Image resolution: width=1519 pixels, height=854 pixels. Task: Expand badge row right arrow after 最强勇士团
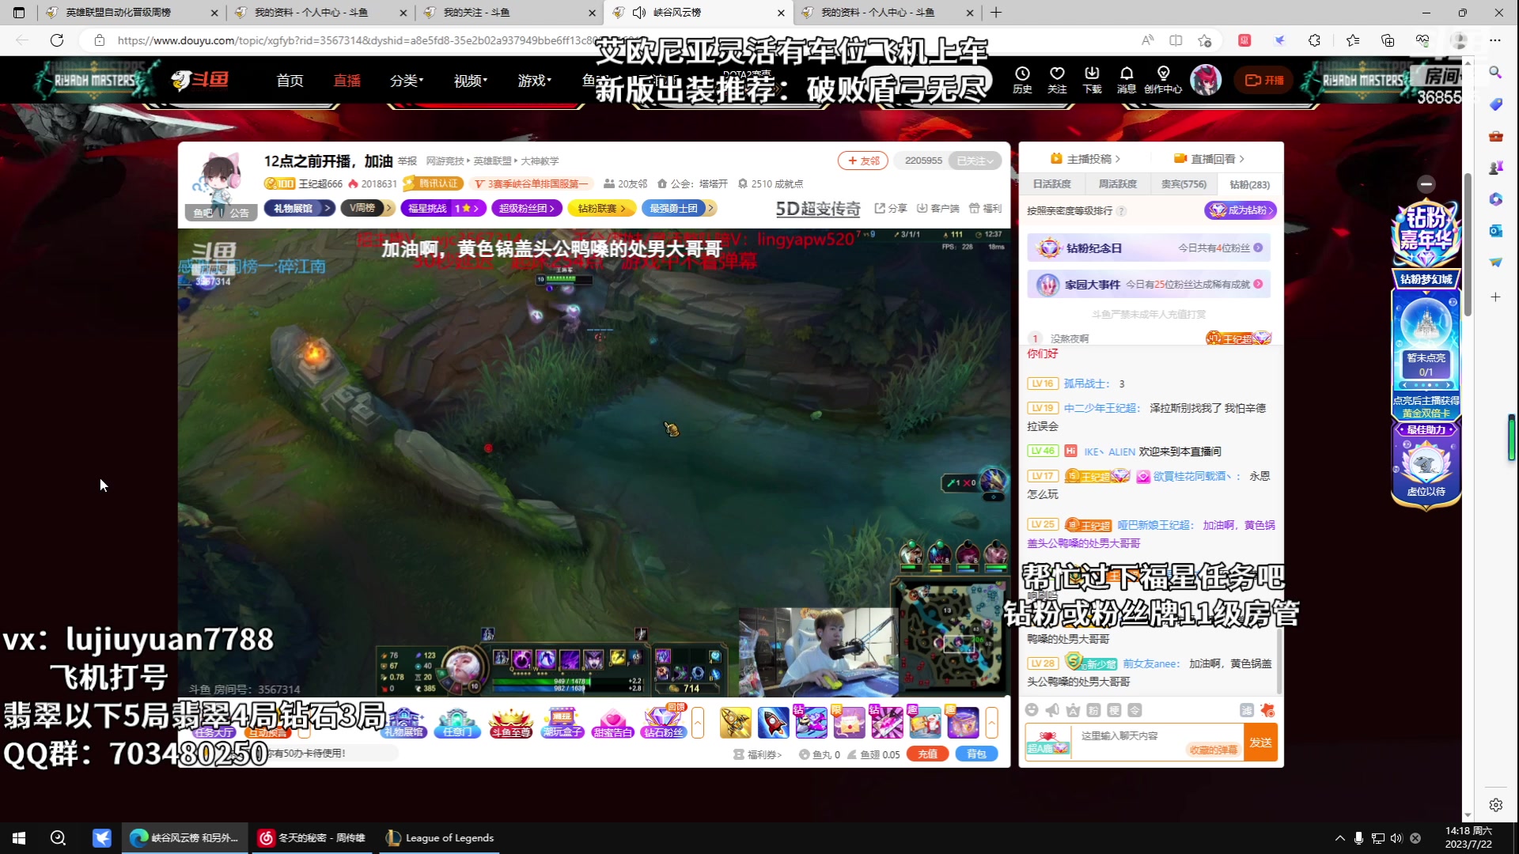(x=711, y=208)
